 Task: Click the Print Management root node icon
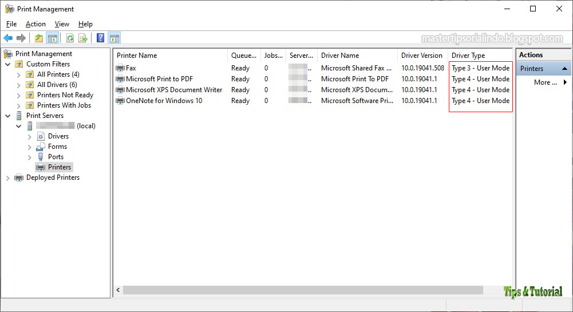click(8, 54)
